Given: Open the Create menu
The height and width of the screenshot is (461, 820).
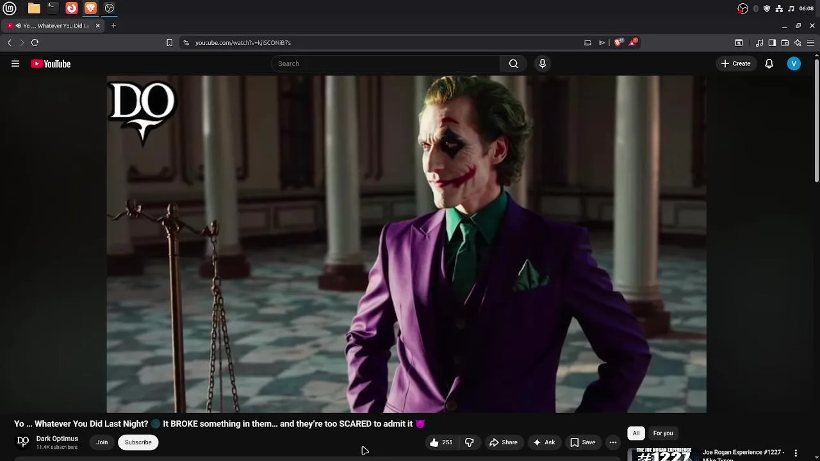Looking at the screenshot, I should (x=735, y=63).
